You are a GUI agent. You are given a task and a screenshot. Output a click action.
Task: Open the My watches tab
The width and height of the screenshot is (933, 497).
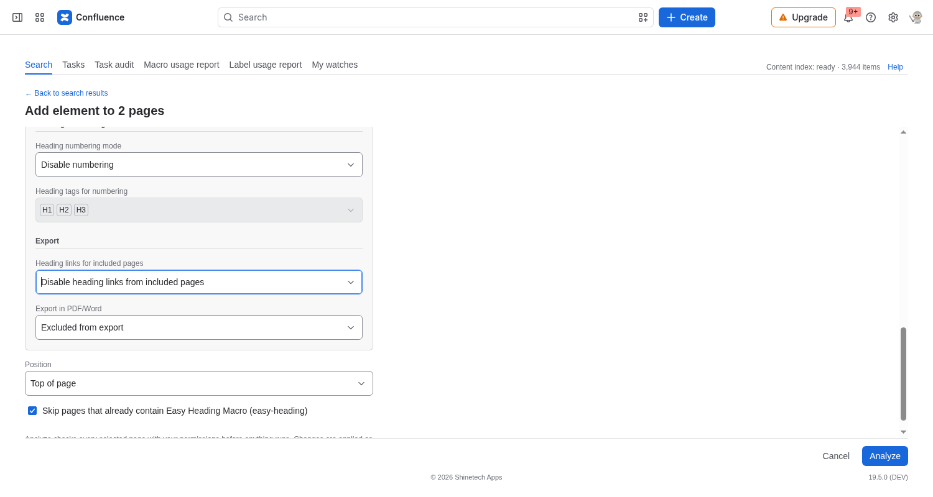click(335, 65)
